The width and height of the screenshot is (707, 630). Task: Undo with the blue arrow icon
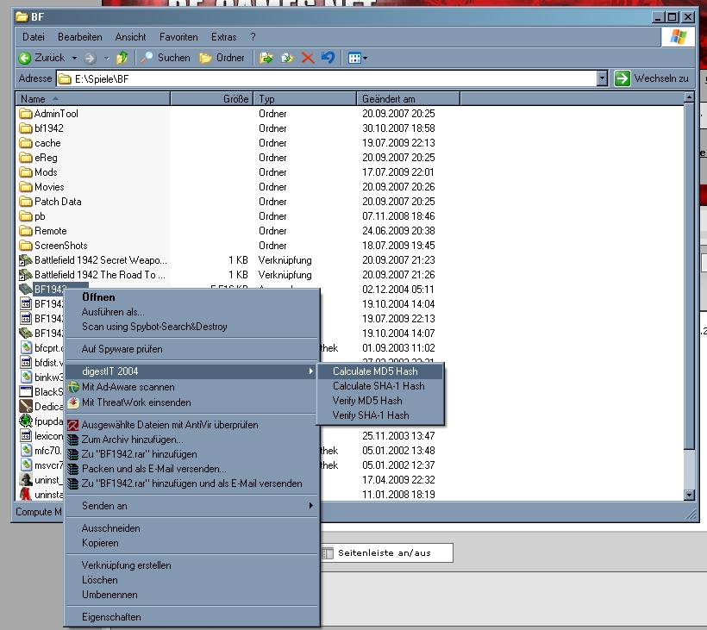click(x=328, y=58)
